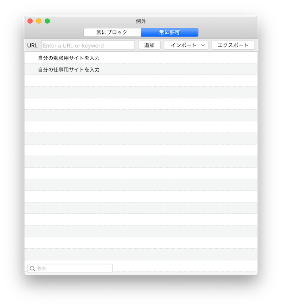Minimize the window with the yellow button

click(39, 21)
